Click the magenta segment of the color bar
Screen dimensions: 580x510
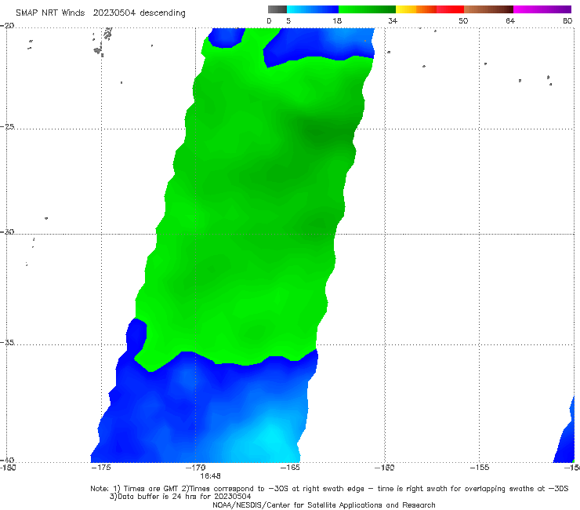pyautogui.click(x=542, y=9)
